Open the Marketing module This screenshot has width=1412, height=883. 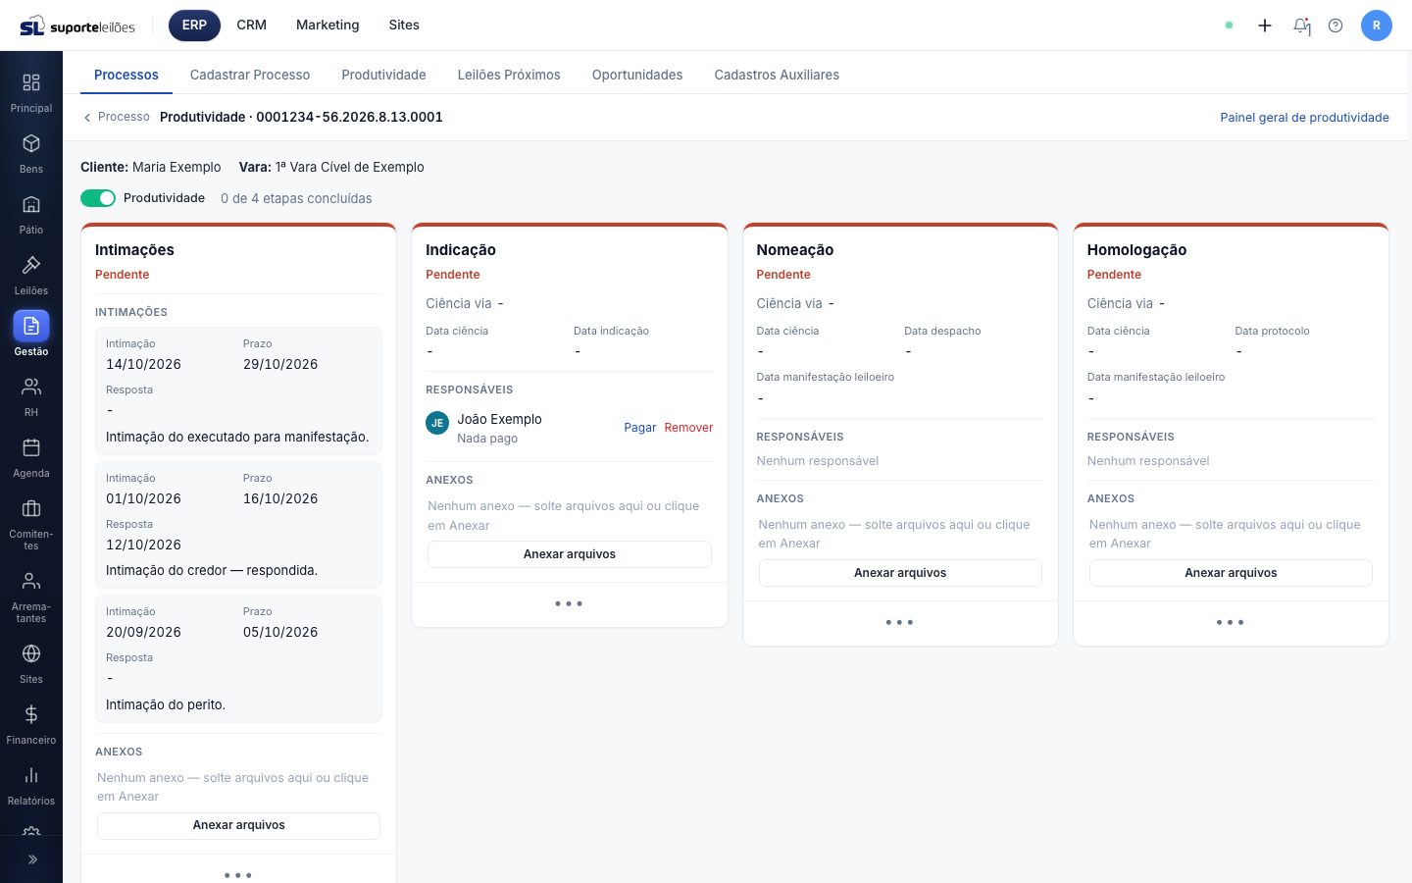pos(328,26)
